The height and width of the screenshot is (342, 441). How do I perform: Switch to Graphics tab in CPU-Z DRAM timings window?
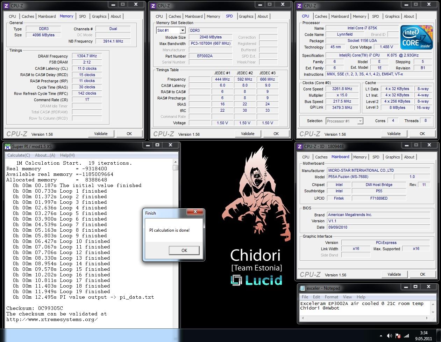[x=99, y=16]
